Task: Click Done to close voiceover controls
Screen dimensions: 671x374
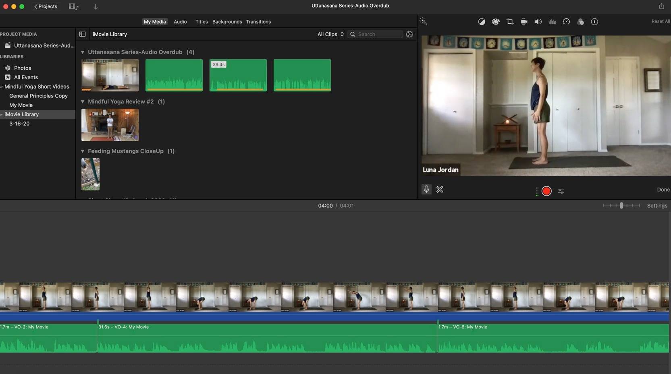Action: [x=663, y=190]
